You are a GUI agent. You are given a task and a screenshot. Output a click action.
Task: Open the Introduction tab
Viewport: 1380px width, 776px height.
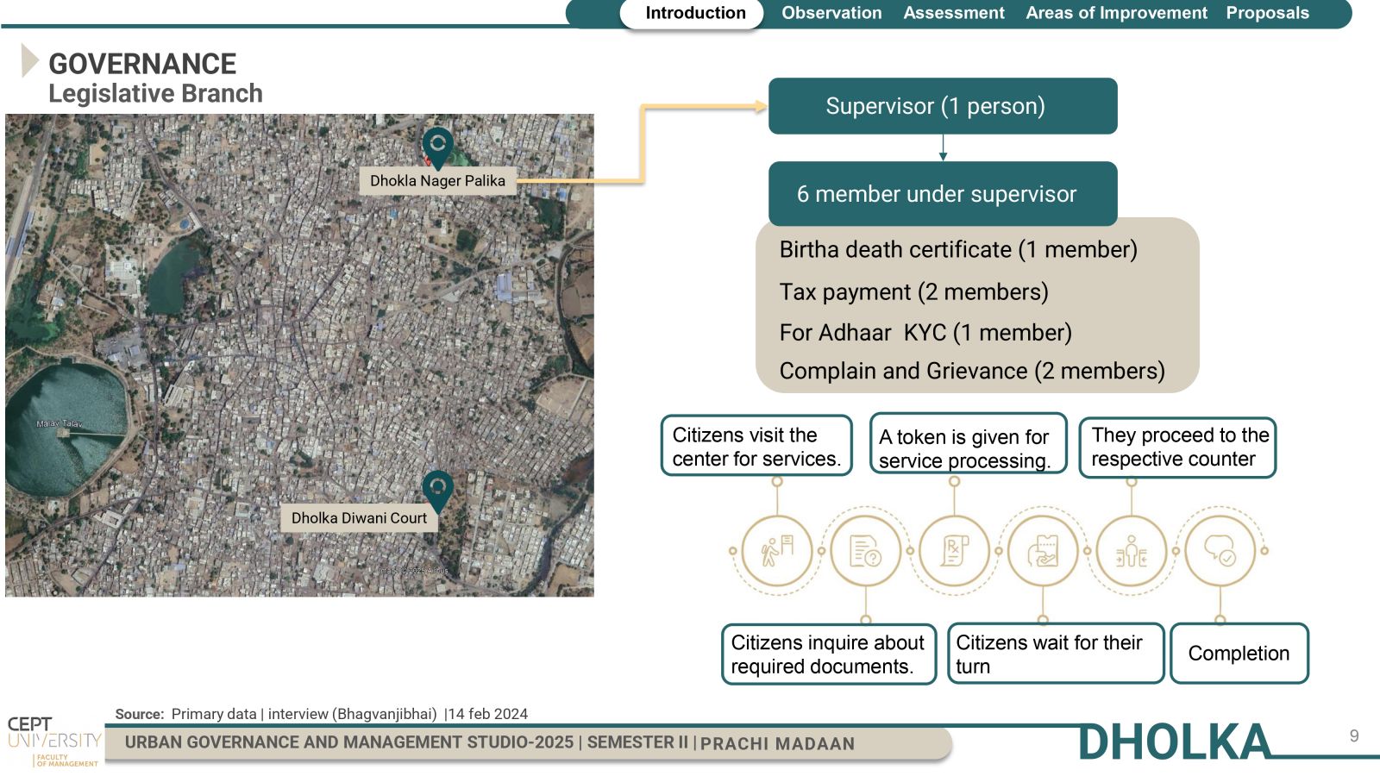click(693, 13)
